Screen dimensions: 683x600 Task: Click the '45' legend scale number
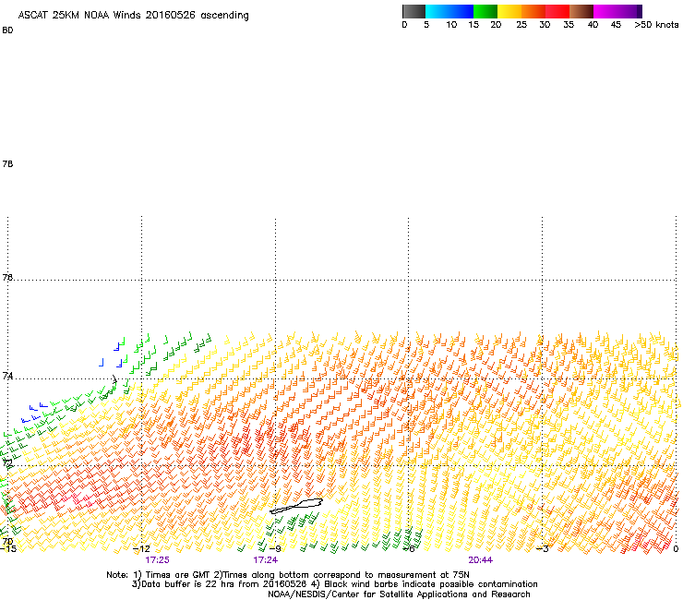(x=616, y=25)
